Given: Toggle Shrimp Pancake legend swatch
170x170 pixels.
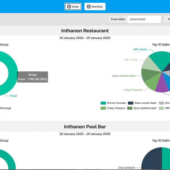Looking at the screenshot, I should click(x=103, y=103).
